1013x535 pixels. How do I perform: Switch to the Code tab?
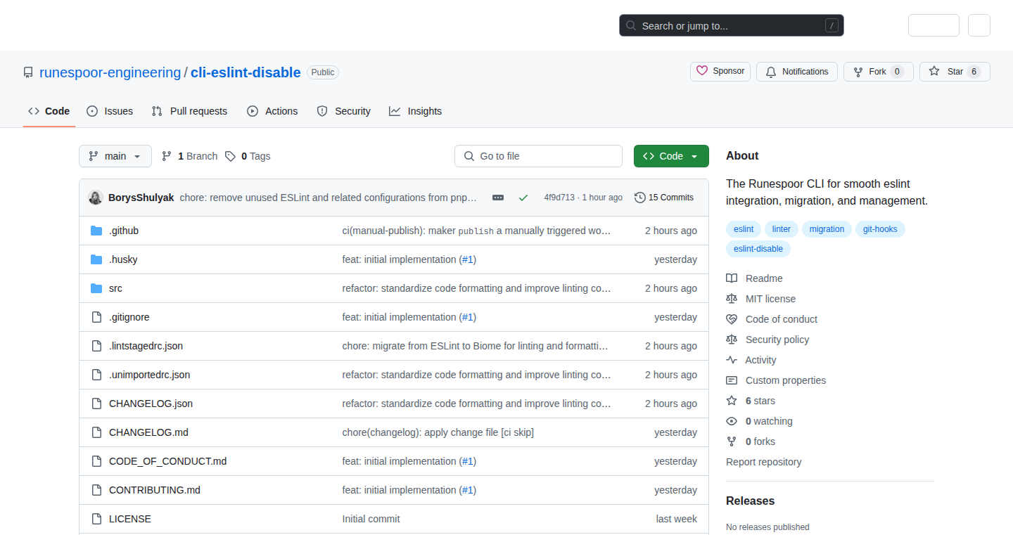click(x=49, y=111)
